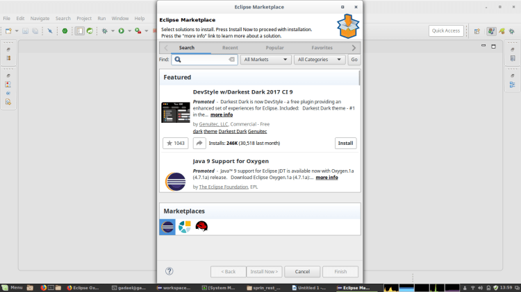
Task: Open the Run dropdown arrow
Action: pos(130,31)
